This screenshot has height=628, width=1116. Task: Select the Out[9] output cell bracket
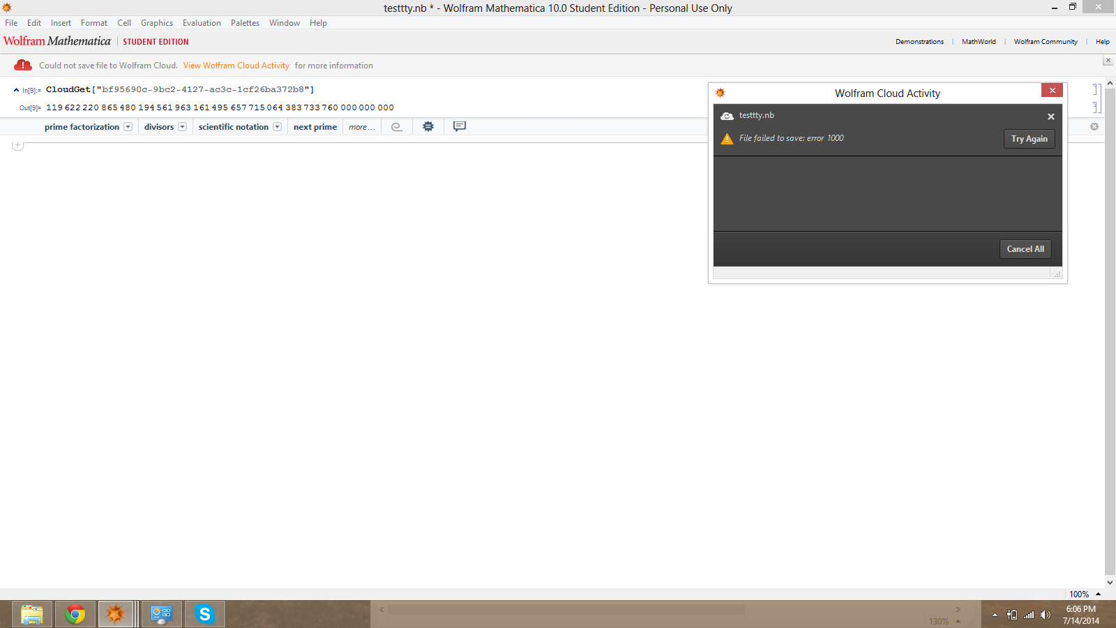(x=1096, y=107)
